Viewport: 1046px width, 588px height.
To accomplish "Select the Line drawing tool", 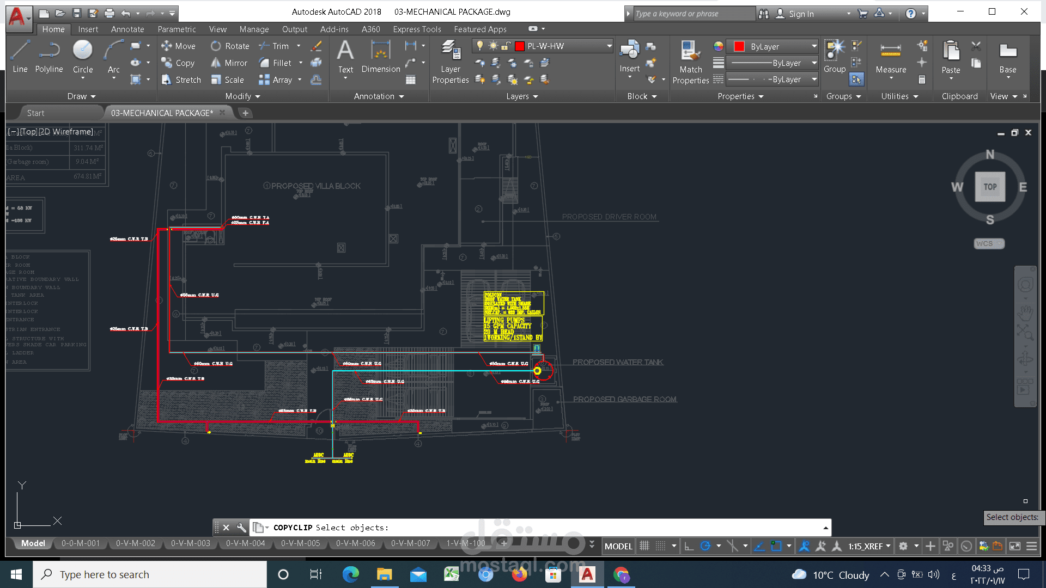I will (20, 56).
